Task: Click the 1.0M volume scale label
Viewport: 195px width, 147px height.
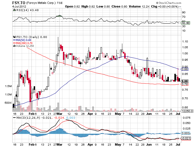Action: 8,95
